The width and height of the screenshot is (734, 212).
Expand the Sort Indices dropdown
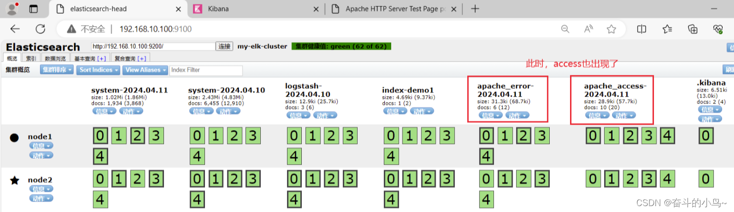pos(99,70)
